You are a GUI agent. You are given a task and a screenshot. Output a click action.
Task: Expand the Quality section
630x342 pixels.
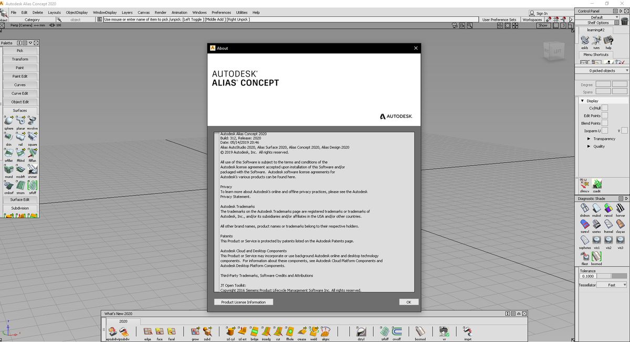(589, 146)
